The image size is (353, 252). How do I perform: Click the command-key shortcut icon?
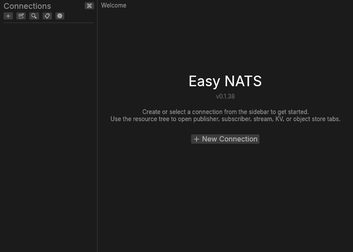click(x=89, y=6)
